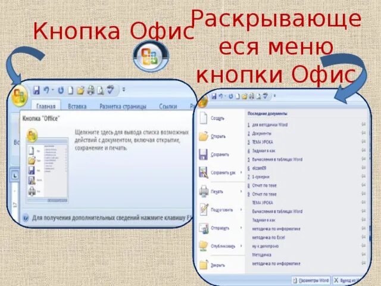Pin the 'Документы' recent document
The image size is (381, 286).
coord(364,133)
